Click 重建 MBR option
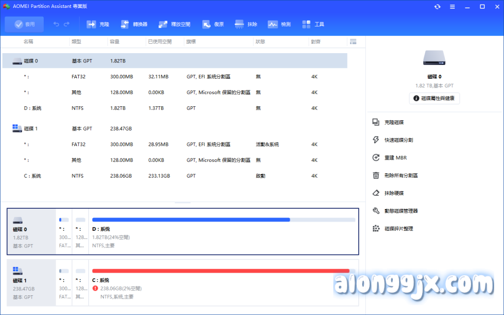Image resolution: width=504 pixels, height=315 pixels. pos(395,157)
